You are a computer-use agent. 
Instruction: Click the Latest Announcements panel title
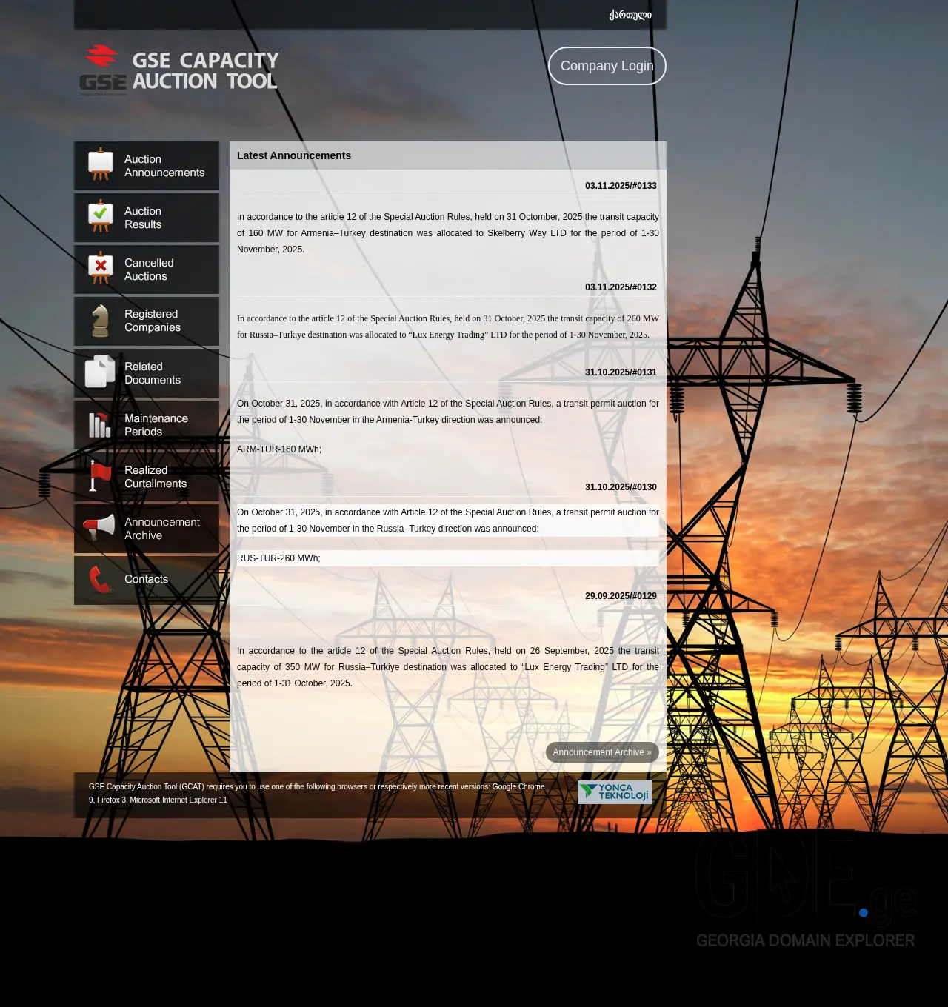tap(293, 155)
